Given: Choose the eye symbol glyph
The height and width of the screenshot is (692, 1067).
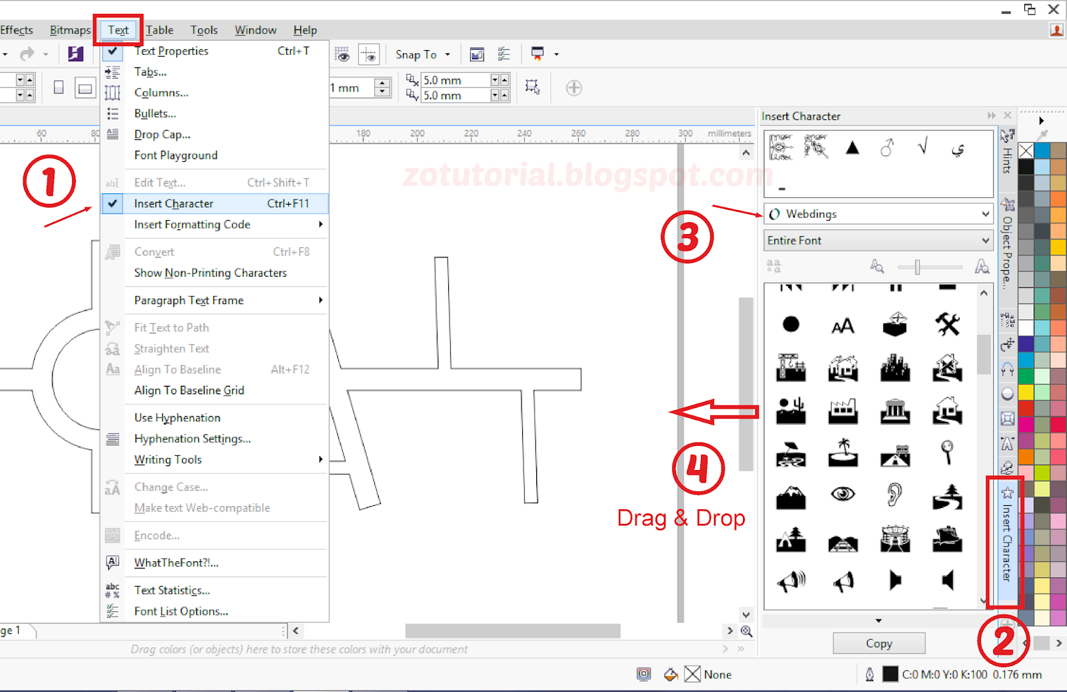Looking at the screenshot, I should point(843,494).
